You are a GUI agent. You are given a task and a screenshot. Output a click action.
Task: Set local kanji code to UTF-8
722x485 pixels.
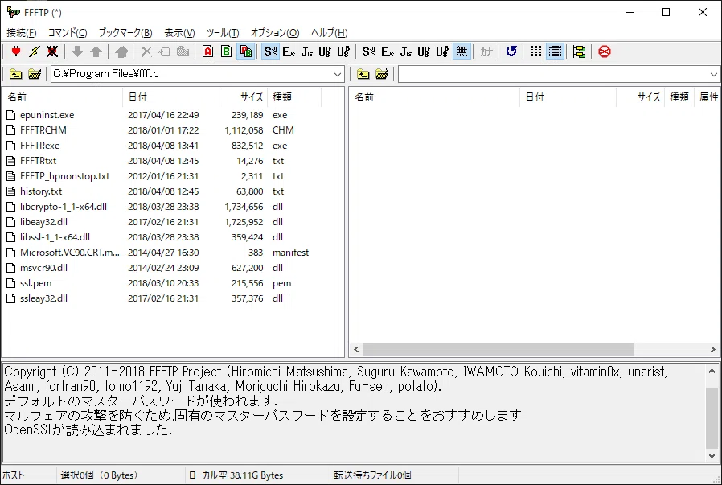click(325, 51)
